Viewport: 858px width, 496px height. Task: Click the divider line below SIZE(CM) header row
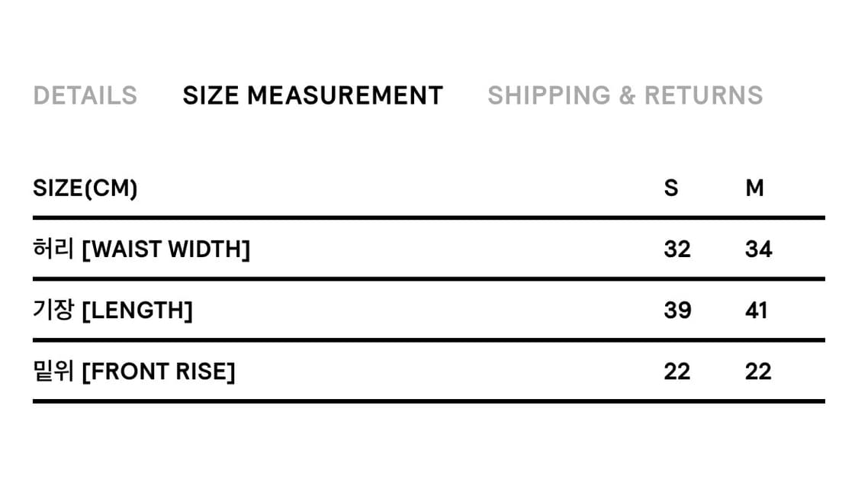click(429, 217)
